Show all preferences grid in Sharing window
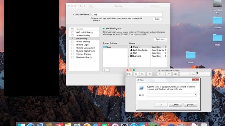Viewport: 225px width, 126px height. pos(91,6)
